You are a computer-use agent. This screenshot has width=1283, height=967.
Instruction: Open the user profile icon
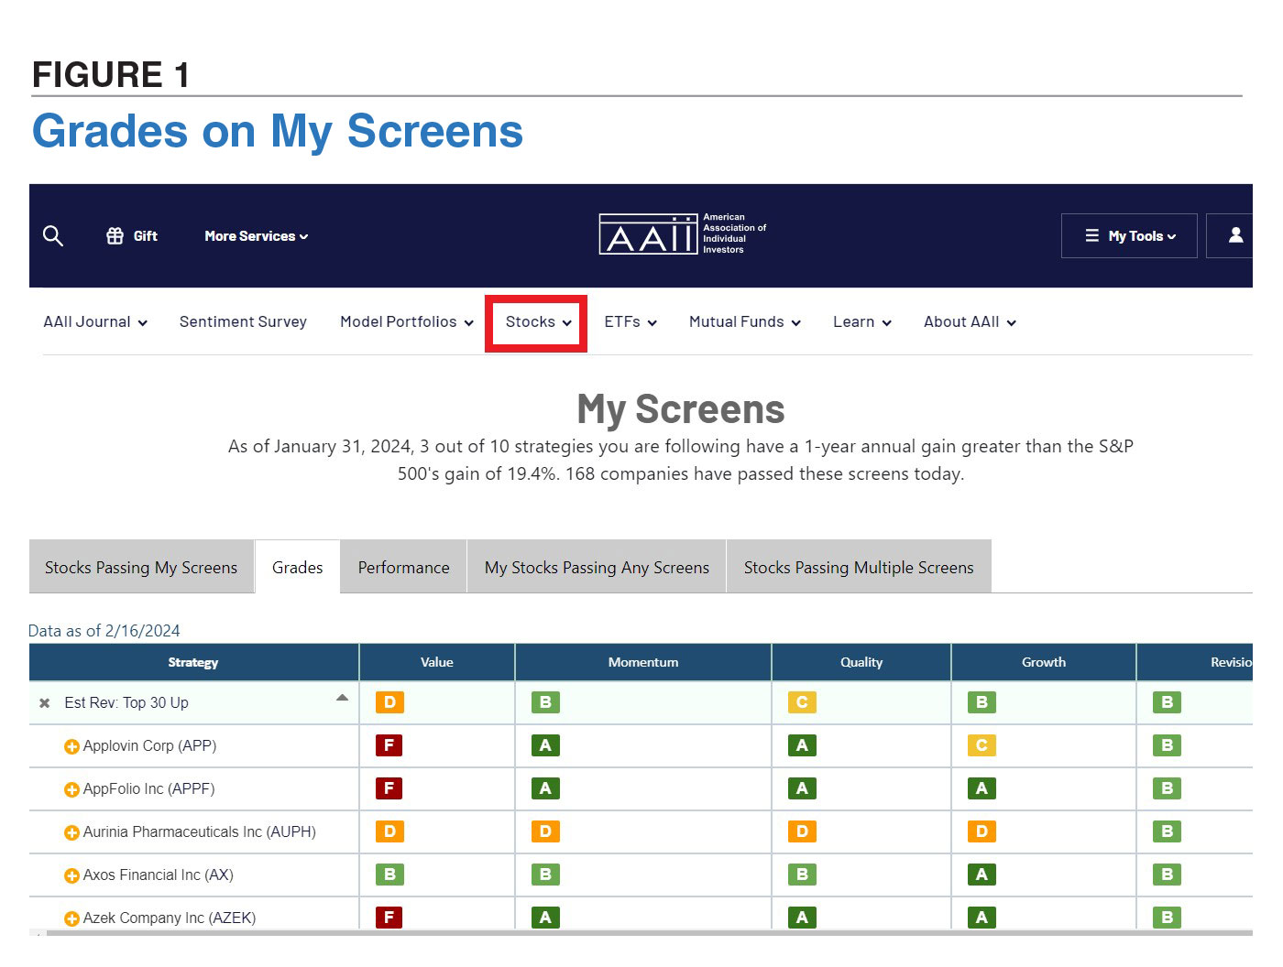tap(1235, 235)
